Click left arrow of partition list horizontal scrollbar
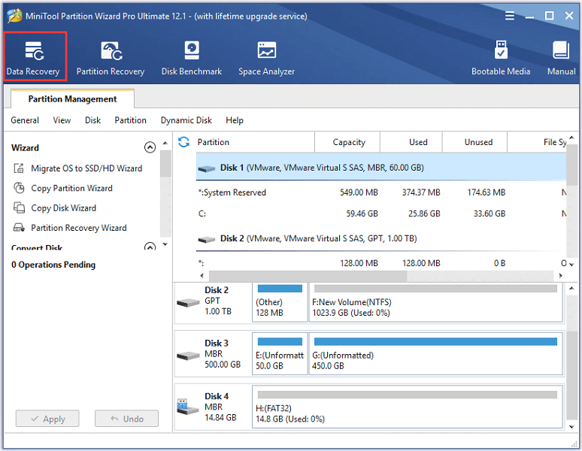Viewport: 582px width, 451px height. (202, 276)
